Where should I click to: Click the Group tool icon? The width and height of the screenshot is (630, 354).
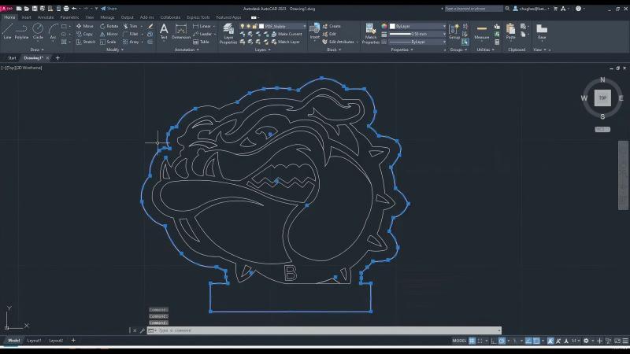click(454, 31)
